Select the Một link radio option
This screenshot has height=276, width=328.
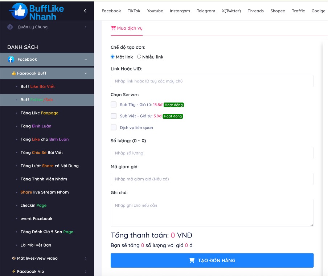pyautogui.click(x=112, y=57)
